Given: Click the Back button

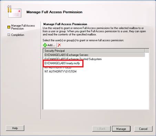Looking at the screenshot, I should pyautogui.click(x=102, y=129).
